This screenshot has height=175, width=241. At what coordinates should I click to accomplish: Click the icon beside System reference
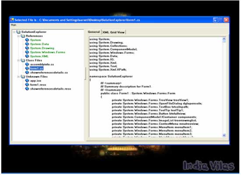click(x=27, y=40)
